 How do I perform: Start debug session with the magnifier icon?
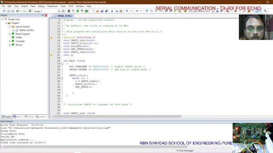(227, 11)
